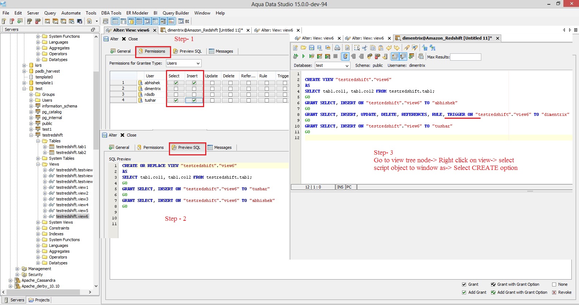Uncheck Insert permission for abhishek

pyautogui.click(x=194, y=83)
